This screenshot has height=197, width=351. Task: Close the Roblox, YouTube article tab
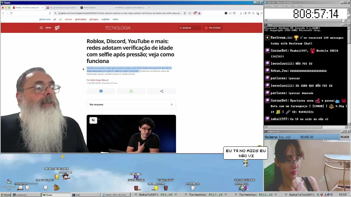point(42,8)
